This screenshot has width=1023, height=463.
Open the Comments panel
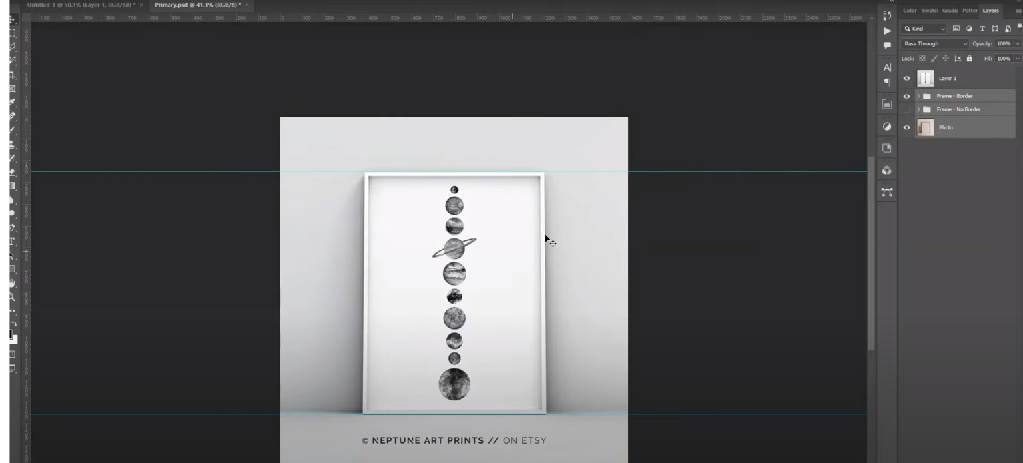click(887, 45)
